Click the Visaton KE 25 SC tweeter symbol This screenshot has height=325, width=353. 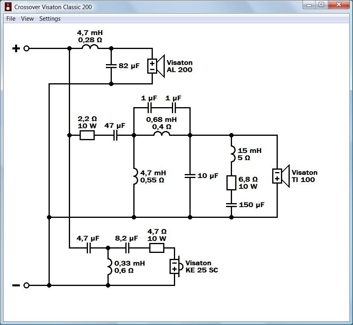pos(177,266)
